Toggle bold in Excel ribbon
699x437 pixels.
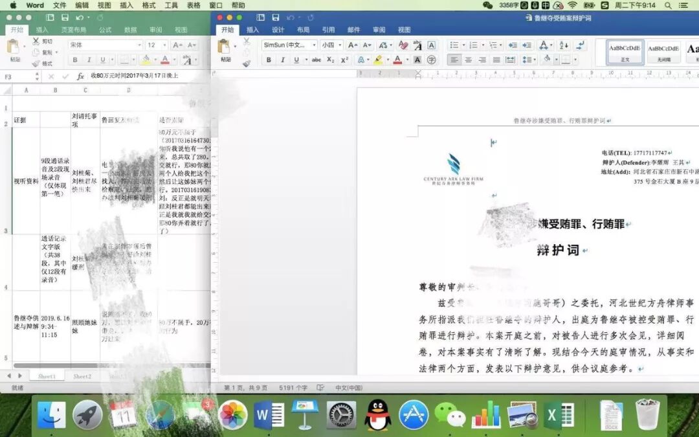(75, 60)
